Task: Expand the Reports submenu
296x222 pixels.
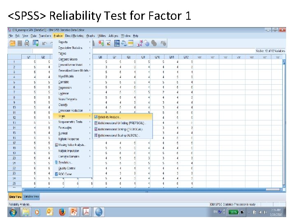Action: 73,42
